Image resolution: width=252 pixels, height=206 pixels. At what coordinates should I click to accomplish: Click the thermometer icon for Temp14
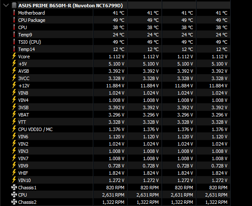[x=14, y=49]
